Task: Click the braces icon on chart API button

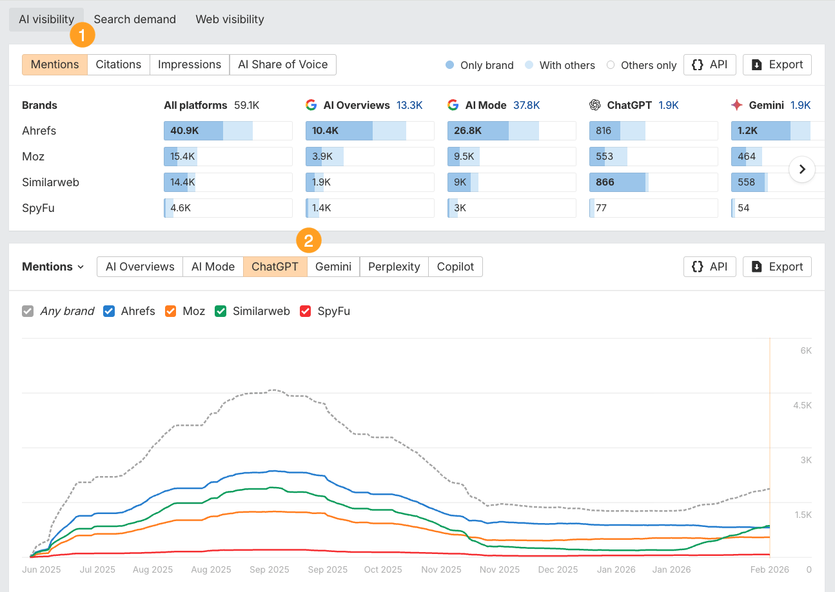Action: 697,267
